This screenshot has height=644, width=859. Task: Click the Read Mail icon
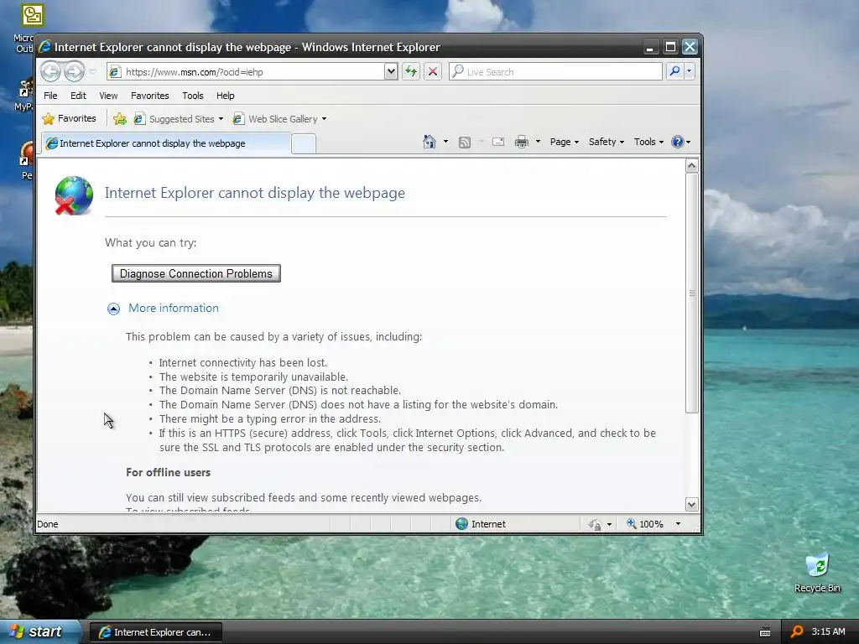[498, 142]
